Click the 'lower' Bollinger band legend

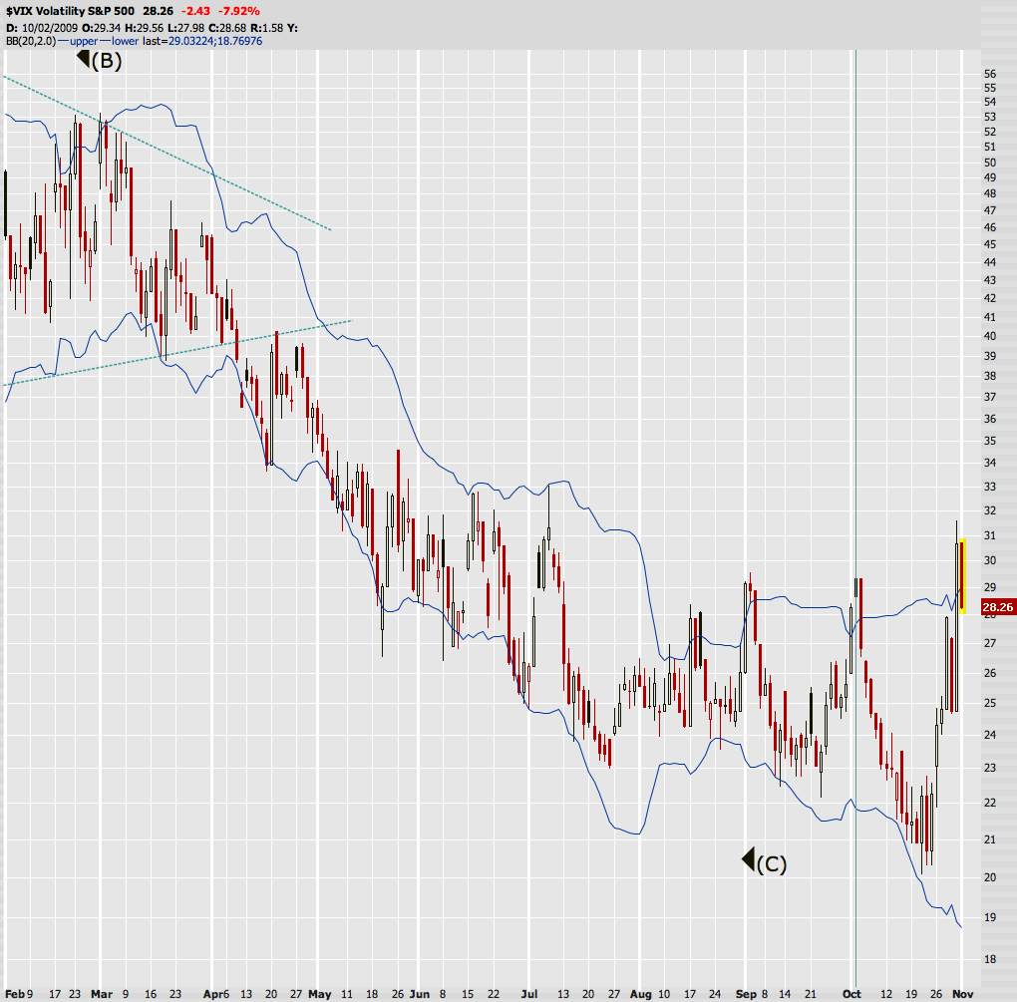pos(126,41)
